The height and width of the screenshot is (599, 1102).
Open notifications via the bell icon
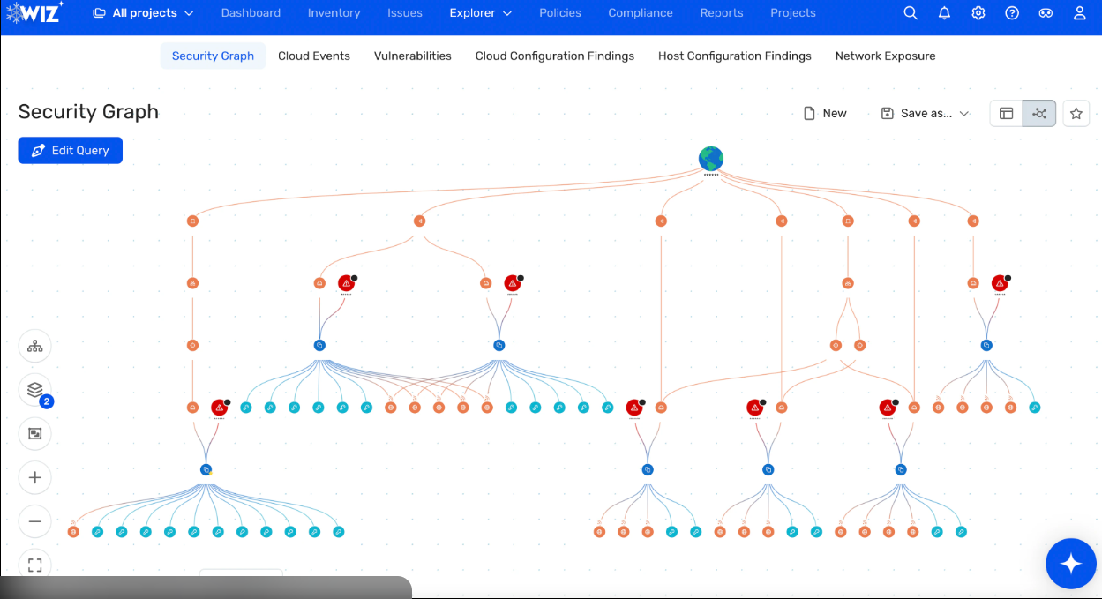pos(944,13)
